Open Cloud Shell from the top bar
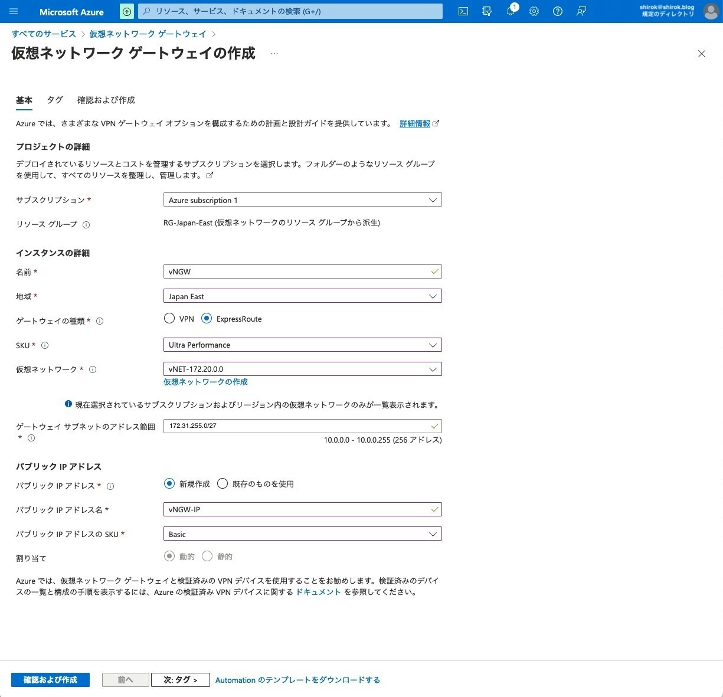 tap(463, 11)
